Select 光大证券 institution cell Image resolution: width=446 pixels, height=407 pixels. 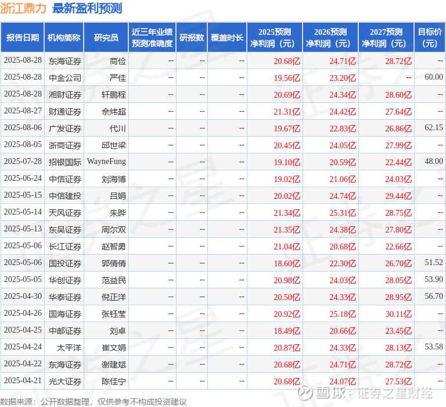65,381
